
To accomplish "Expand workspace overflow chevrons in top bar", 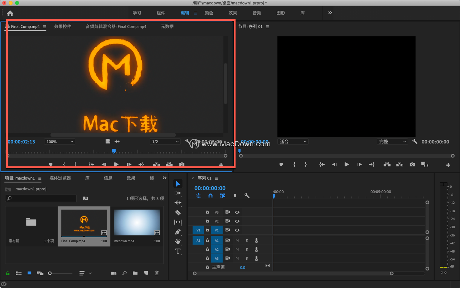I will point(330,13).
